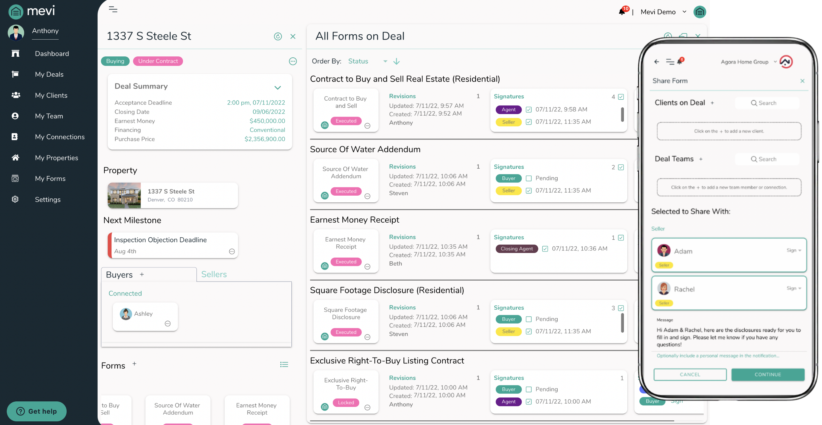Add a new buyer with the plus icon
This screenshot has width=822, height=425.
[x=142, y=274]
